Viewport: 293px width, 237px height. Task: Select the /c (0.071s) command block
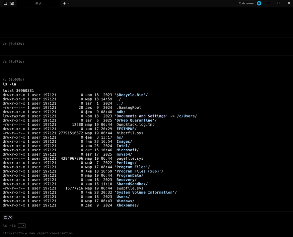[13, 62]
